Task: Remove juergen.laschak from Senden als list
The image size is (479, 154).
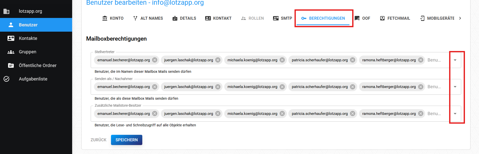Action: click(218, 87)
